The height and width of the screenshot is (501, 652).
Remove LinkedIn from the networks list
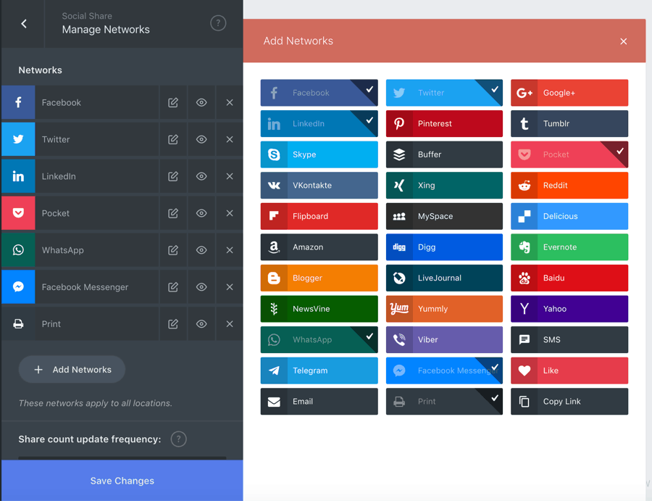pos(230,176)
